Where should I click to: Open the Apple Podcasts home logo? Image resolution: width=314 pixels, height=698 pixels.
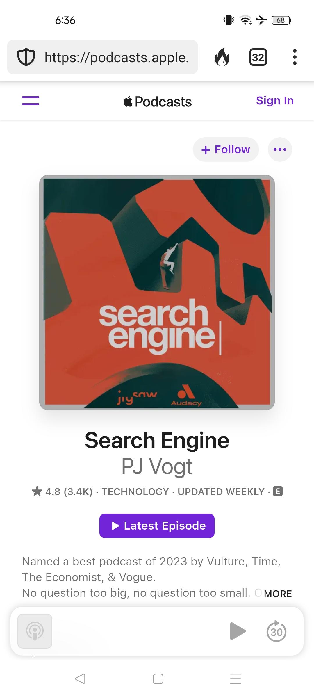(157, 102)
